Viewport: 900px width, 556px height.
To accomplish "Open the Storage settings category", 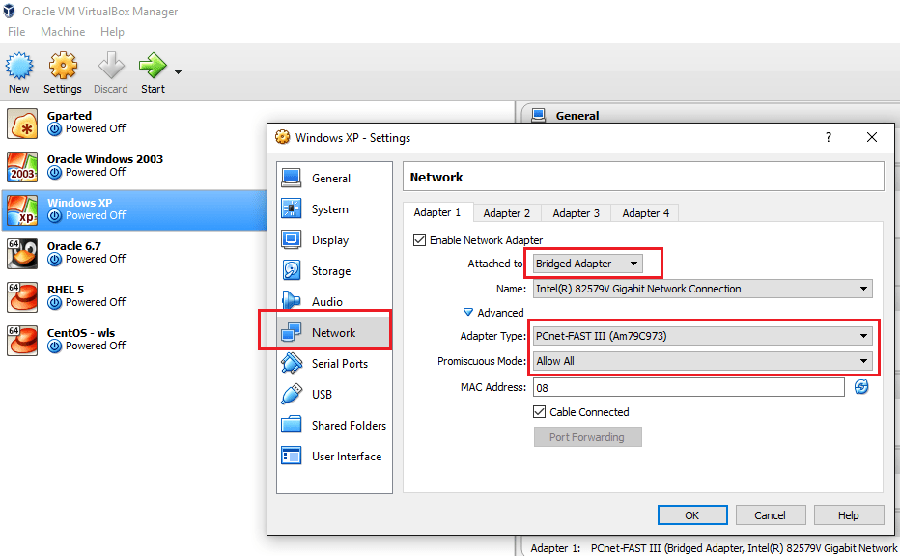I will pos(335,271).
